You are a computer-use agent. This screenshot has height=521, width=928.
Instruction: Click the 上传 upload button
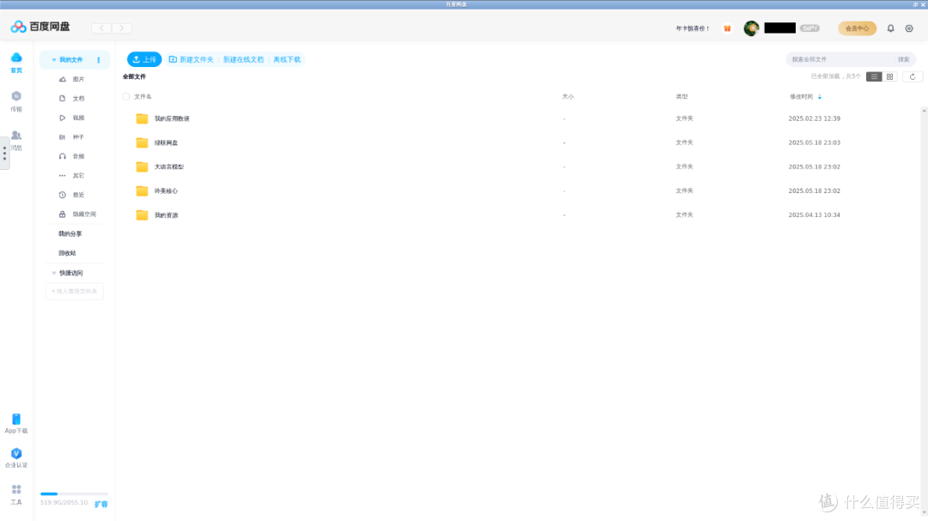pos(144,60)
